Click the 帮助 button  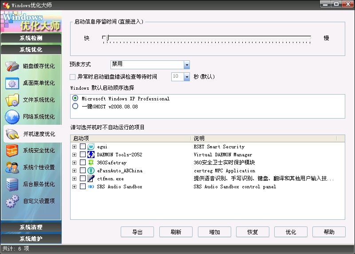click(x=329, y=232)
